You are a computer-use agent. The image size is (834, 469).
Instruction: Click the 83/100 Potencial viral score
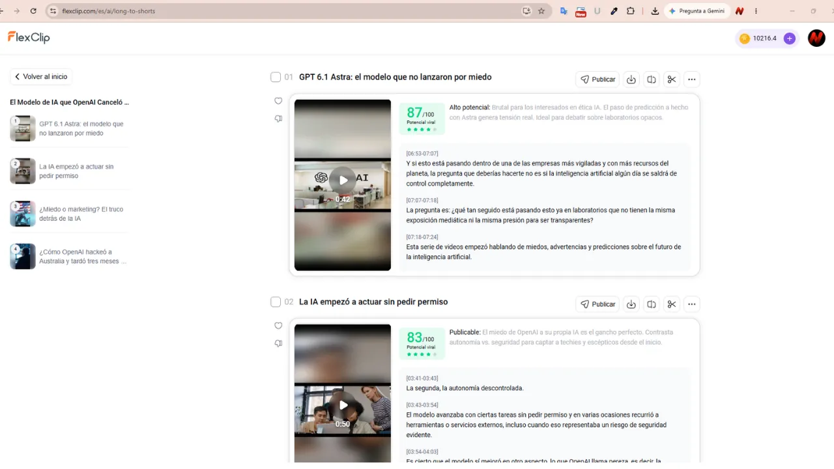422,343
